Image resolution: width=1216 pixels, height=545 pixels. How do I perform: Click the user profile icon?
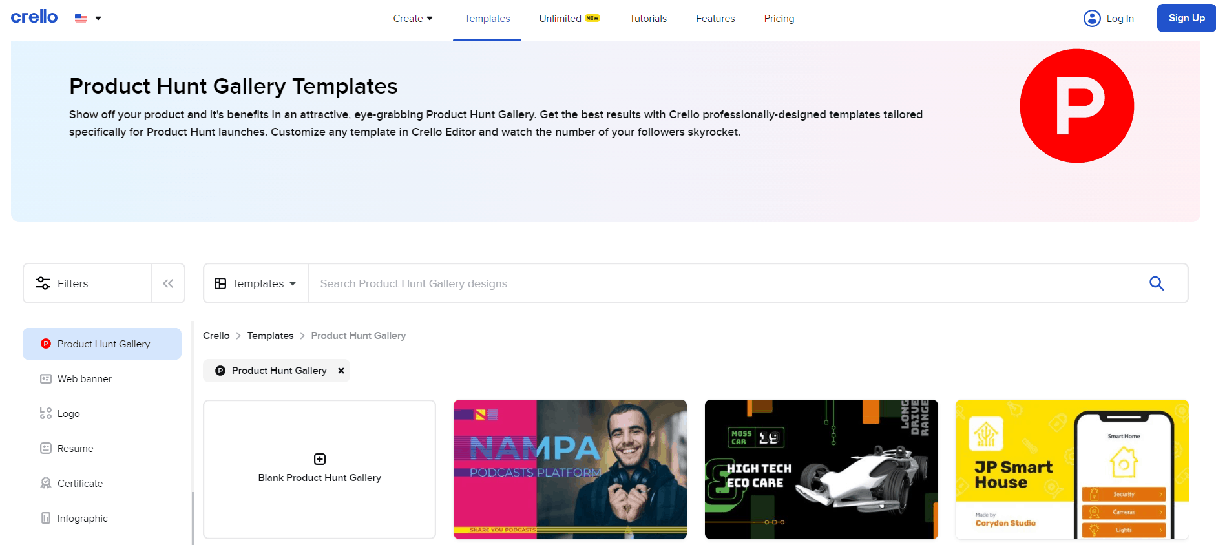tap(1092, 18)
